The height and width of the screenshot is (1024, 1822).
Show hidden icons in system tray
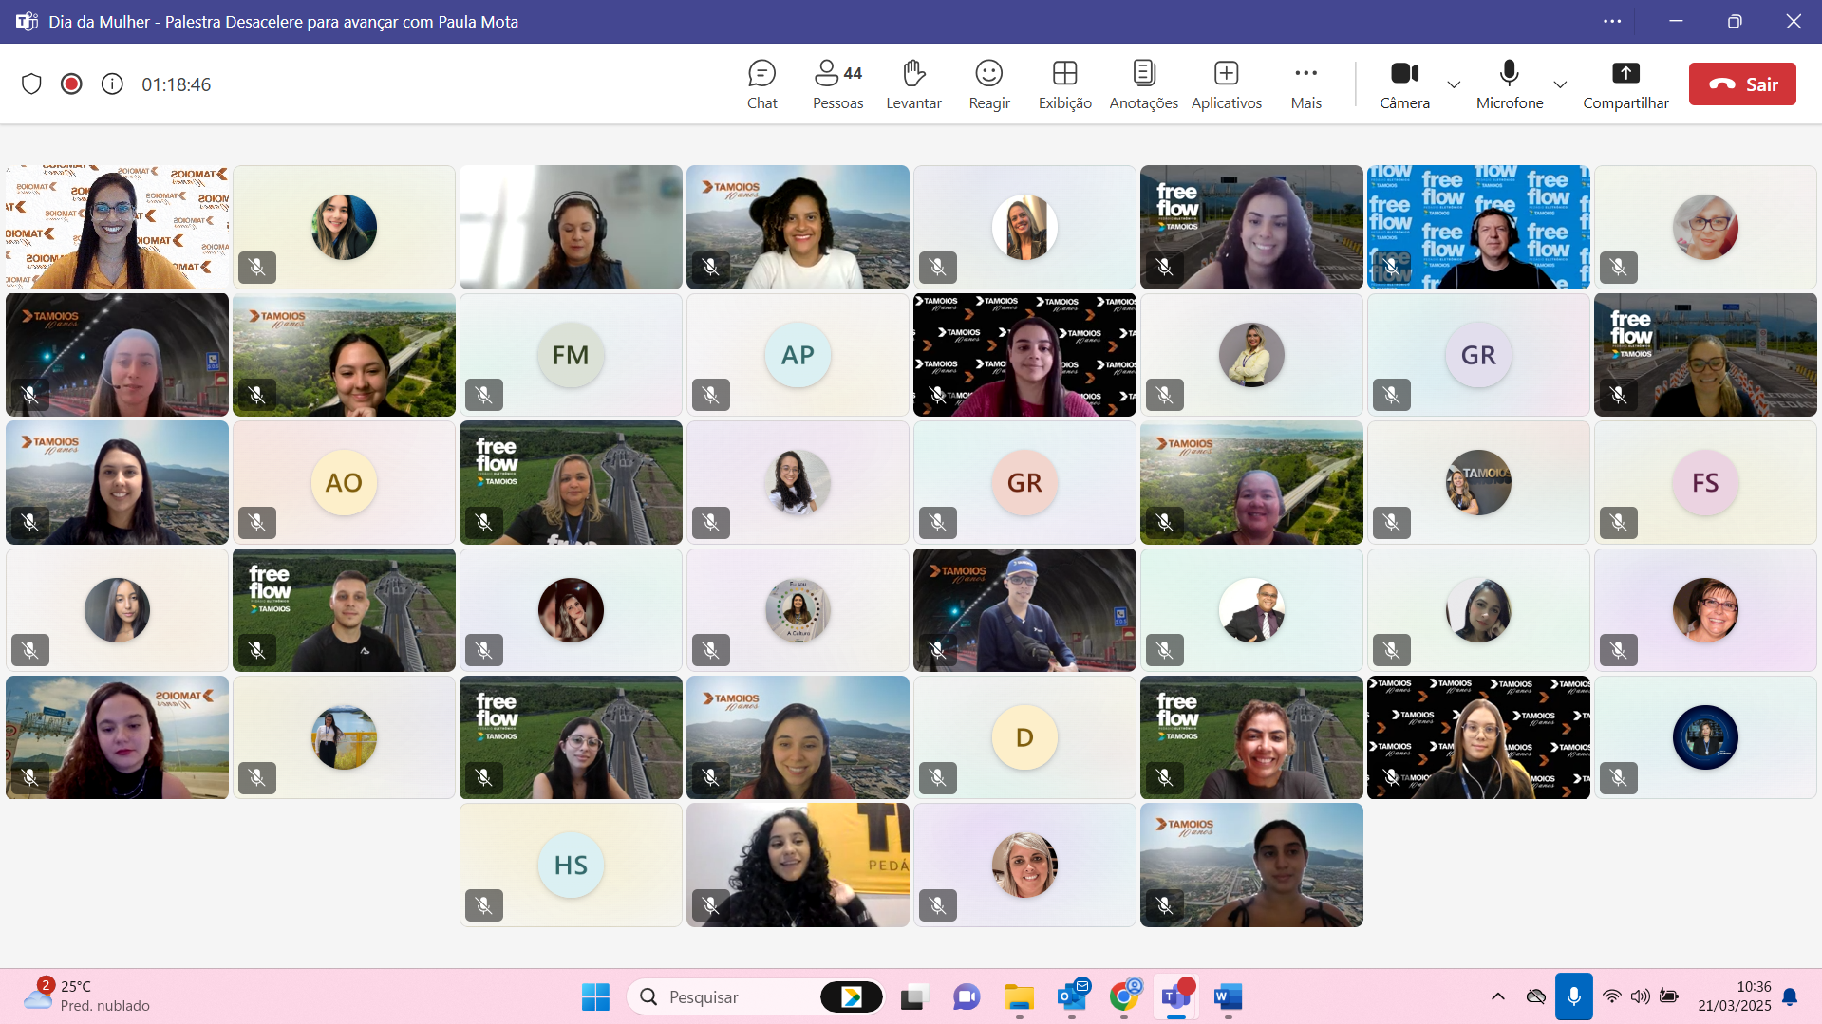[1497, 996]
